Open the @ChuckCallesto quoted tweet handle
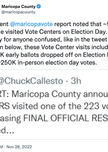This screenshot has width=108, height=152. tap(31, 81)
